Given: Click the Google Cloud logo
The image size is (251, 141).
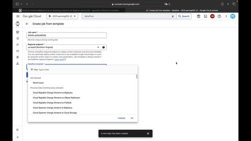Looking at the screenshot, I should [x=32, y=16].
